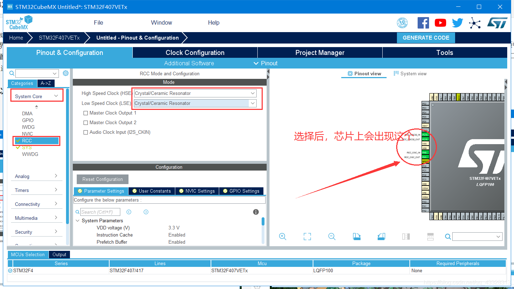Click the STM32CubeMX logo
514x289 pixels.
(19, 22)
